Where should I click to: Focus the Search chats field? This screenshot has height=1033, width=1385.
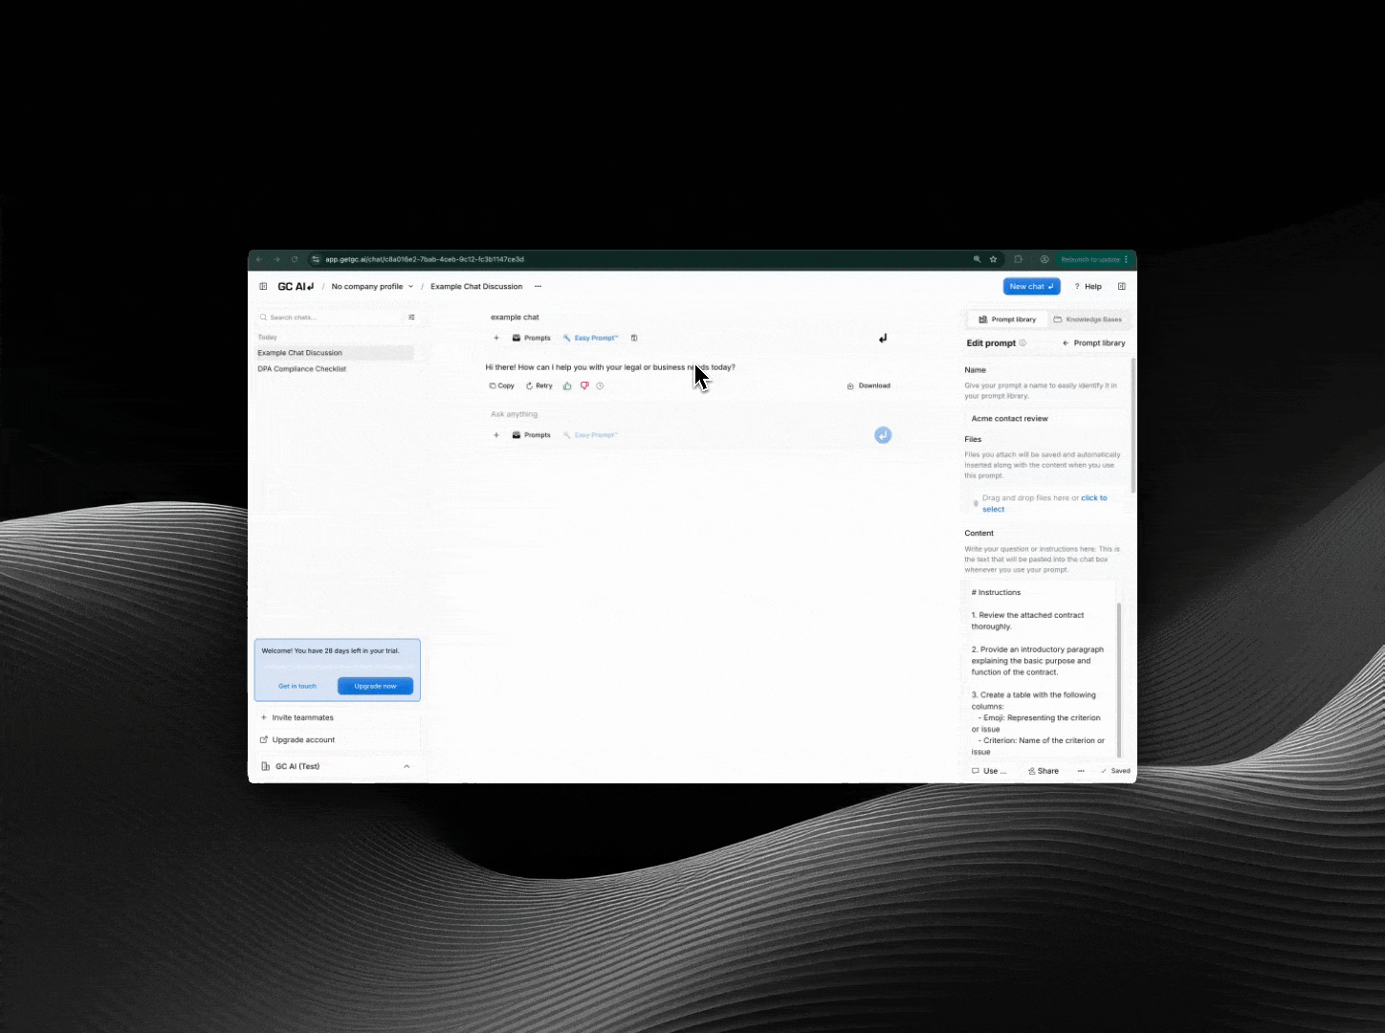pos(330,318)
